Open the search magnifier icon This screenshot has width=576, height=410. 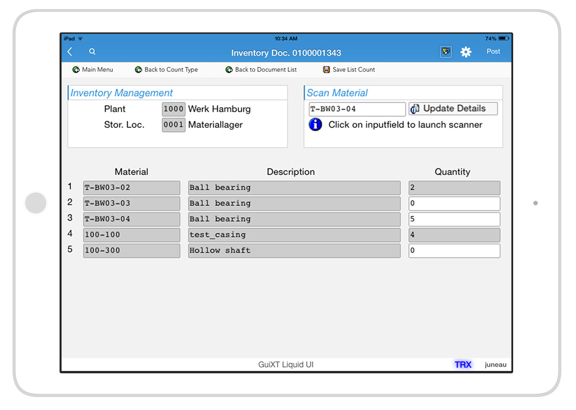92,52
